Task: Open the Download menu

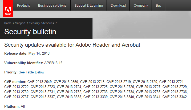Action: [118, 6]
